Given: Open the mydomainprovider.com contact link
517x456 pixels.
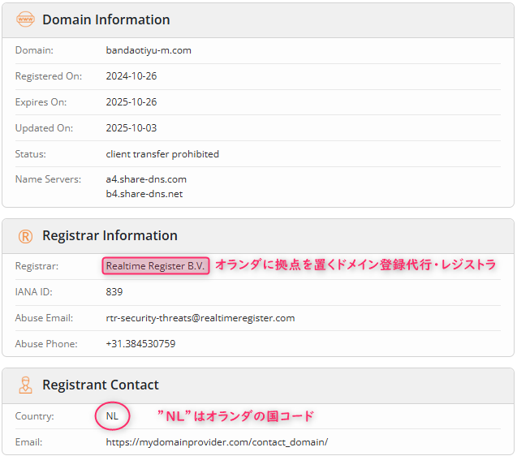Looking at the screenshot, I should (217, 442).
